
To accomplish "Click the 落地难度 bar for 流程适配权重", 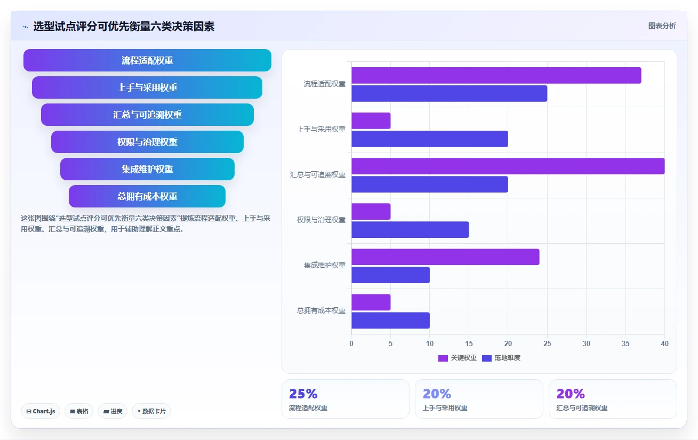I will [x=449, y=93].
